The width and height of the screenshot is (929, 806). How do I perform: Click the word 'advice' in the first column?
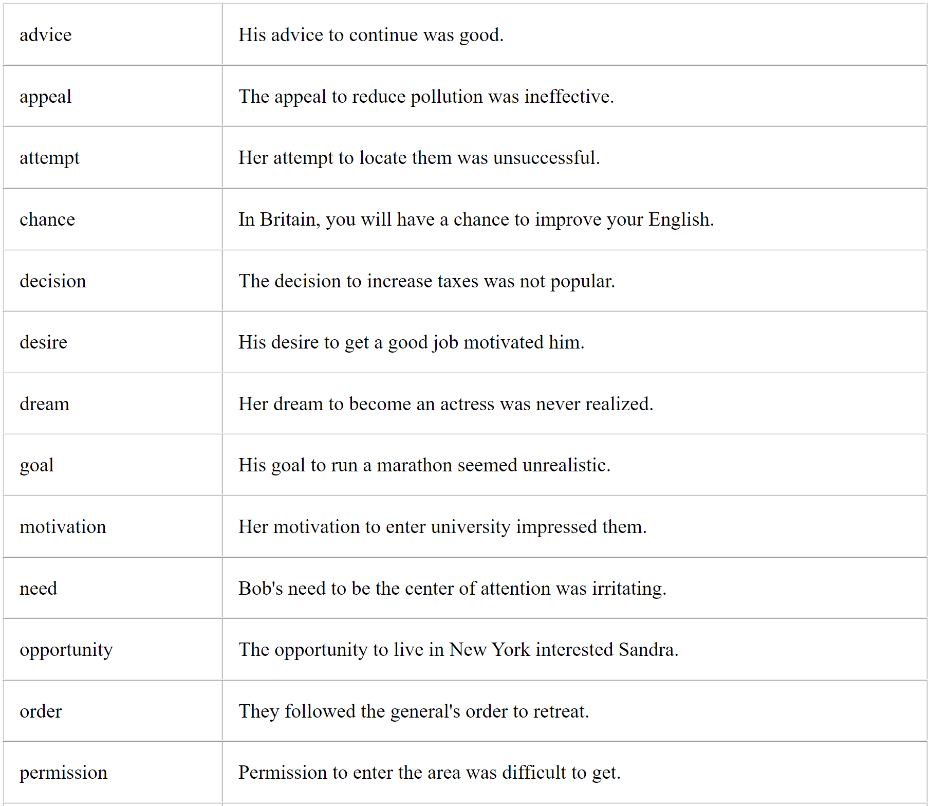tap(46, 35)
